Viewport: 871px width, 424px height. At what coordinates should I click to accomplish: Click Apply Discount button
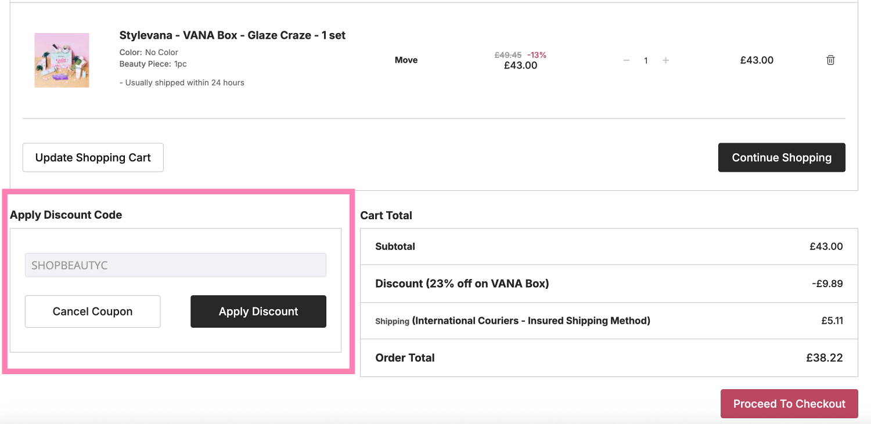(258, 311)
